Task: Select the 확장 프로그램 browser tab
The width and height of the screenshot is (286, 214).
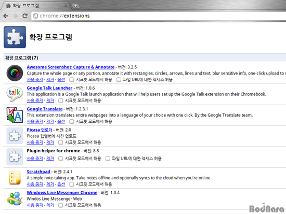Action: pos(35,6)
